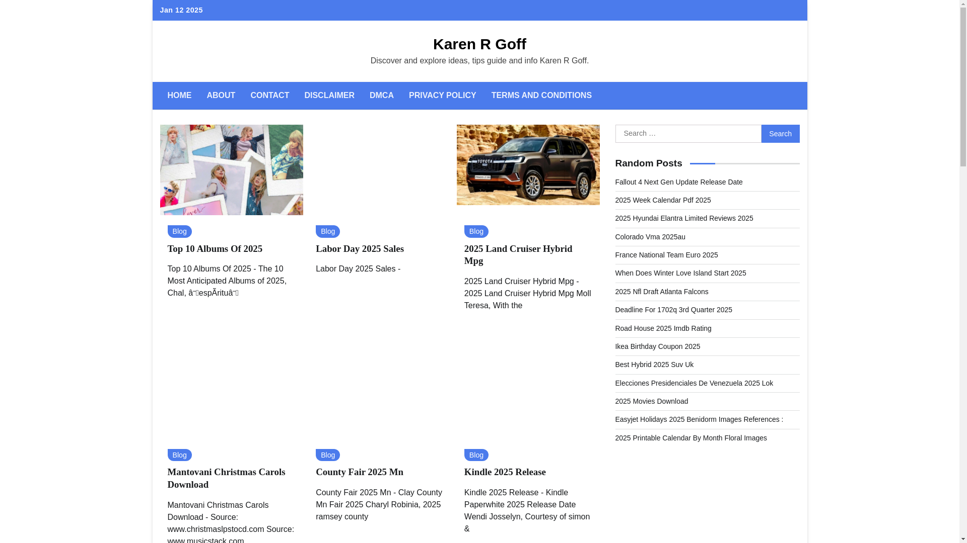Click Blog tag above Mantovani Christmas Carols
Image resolution: width=967 pixels, height=543 pixels.
179,455
